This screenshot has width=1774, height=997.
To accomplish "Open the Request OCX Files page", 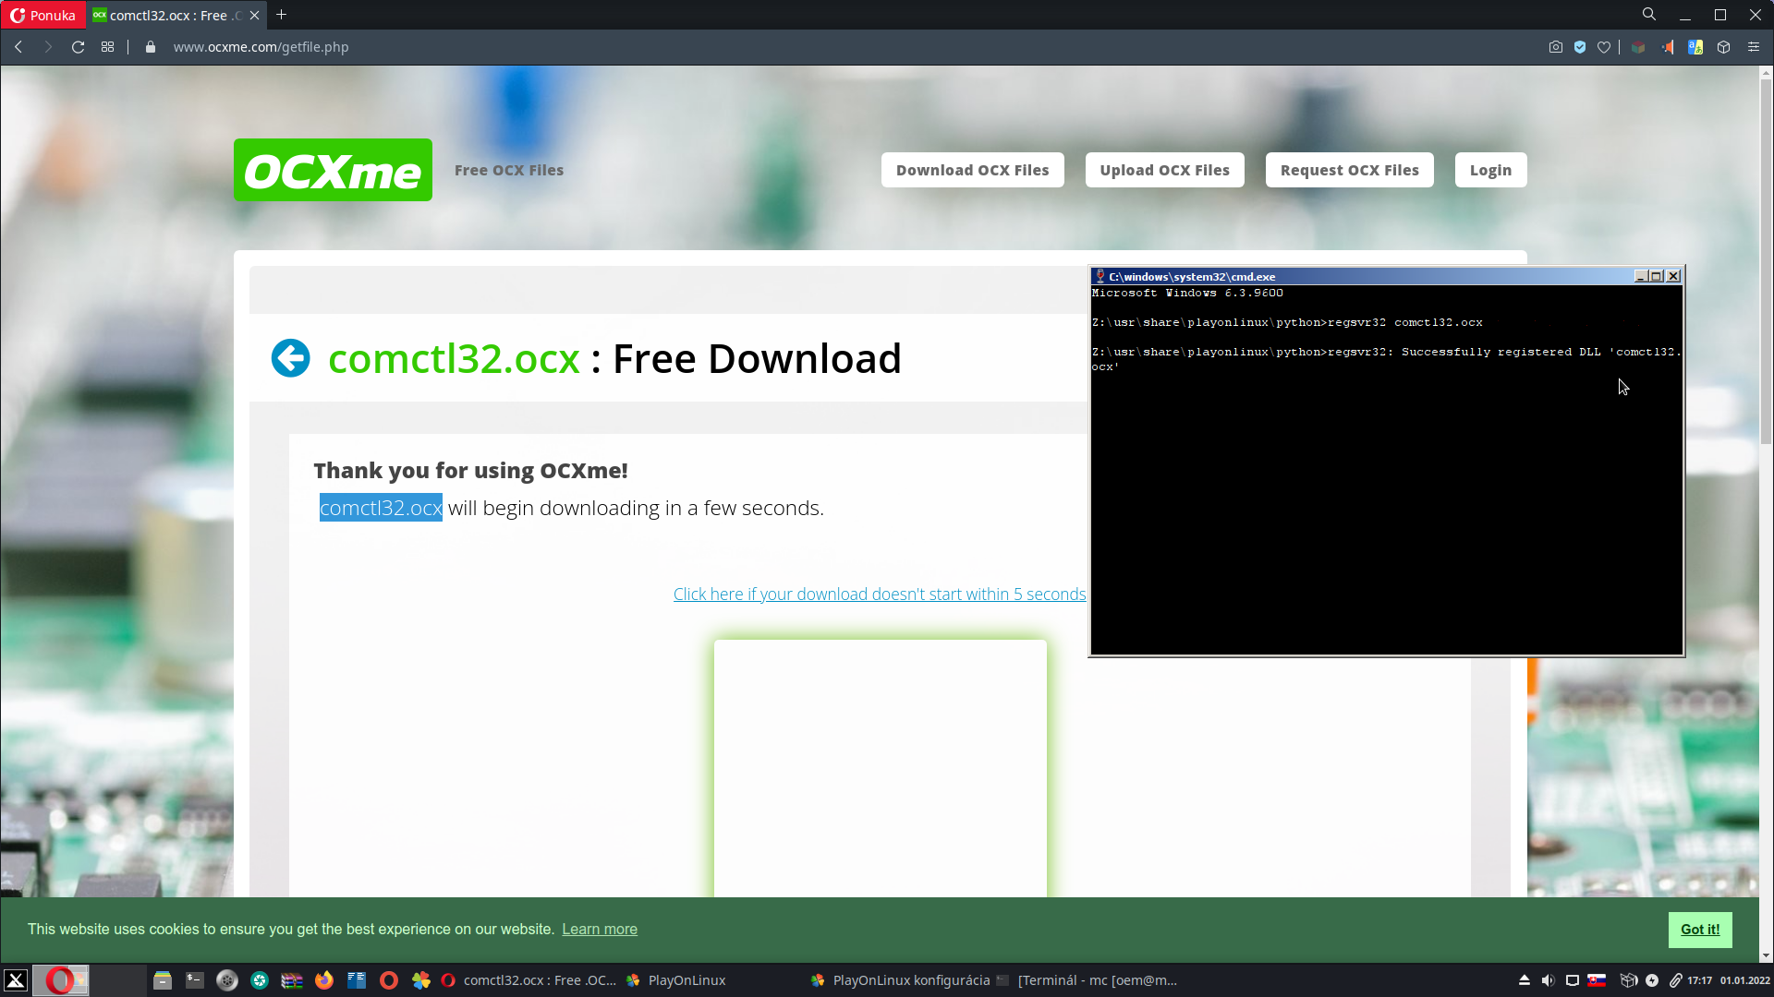I will point(1349,170).
